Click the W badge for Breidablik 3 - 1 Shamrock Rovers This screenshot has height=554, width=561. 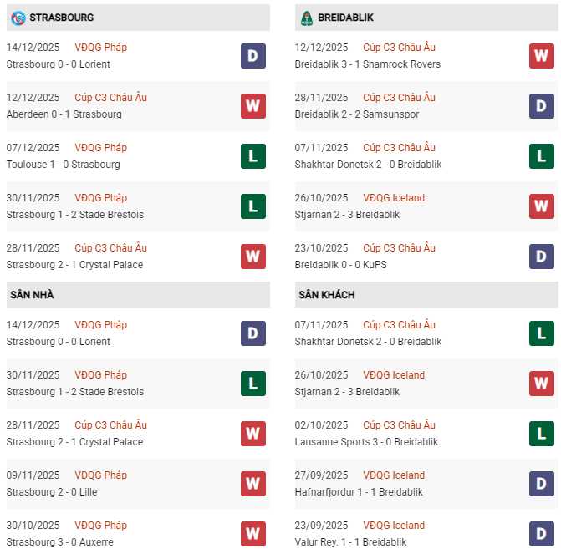pos(542,56)
